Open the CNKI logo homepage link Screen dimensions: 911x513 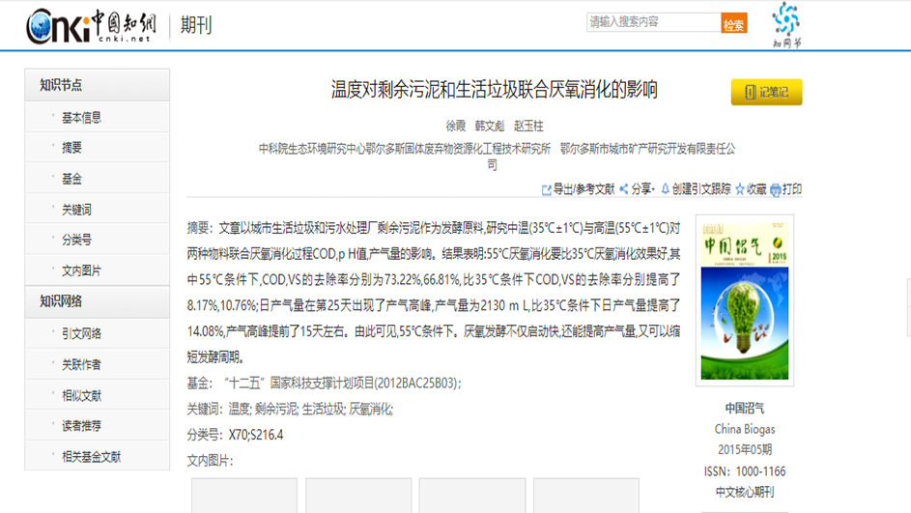[92, 25]
